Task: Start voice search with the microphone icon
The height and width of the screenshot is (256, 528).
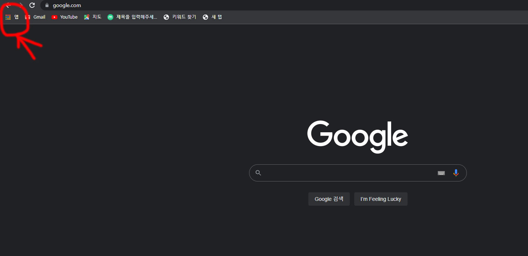Action: pos(456,173)
